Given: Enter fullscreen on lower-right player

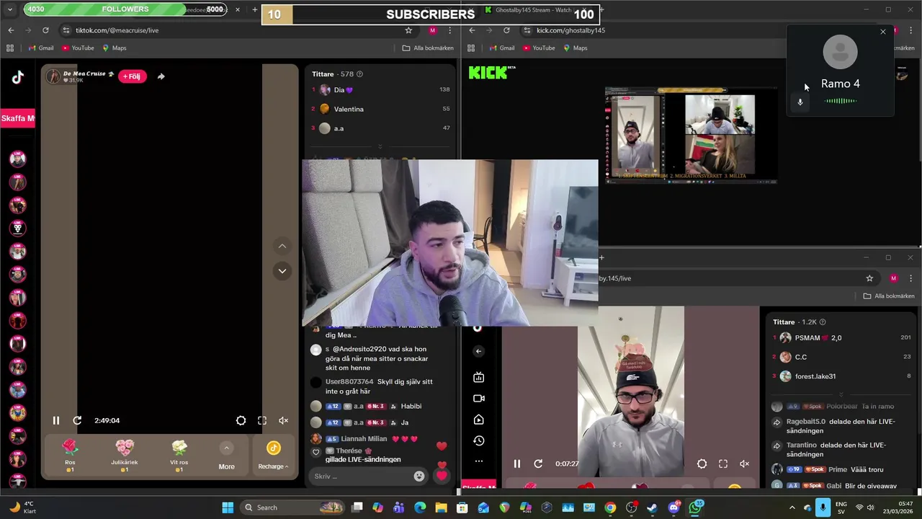Looking at the screenshot, I should coord(723,463).
